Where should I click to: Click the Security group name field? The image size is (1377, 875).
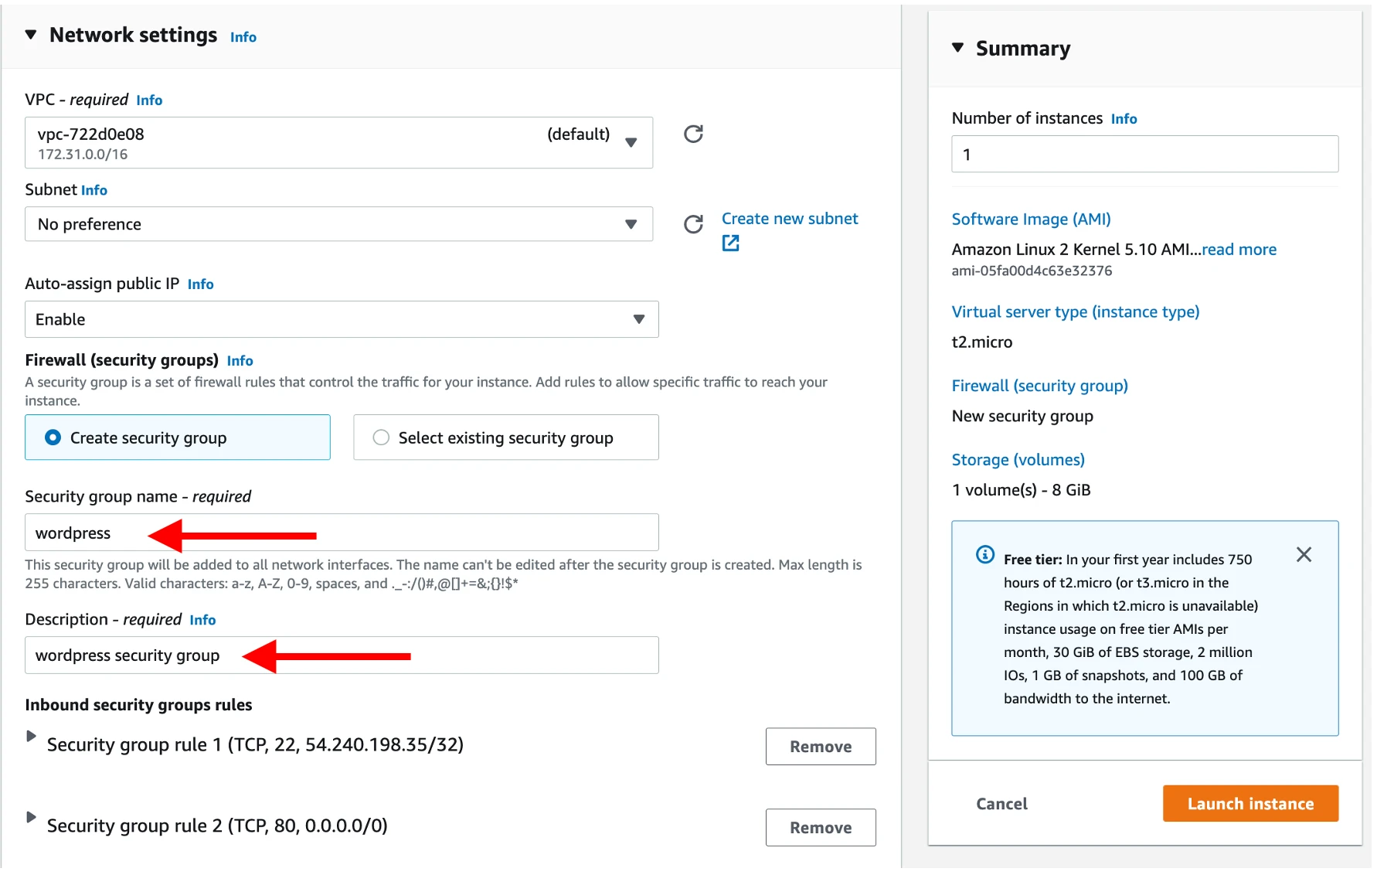(x=342, y=533)
